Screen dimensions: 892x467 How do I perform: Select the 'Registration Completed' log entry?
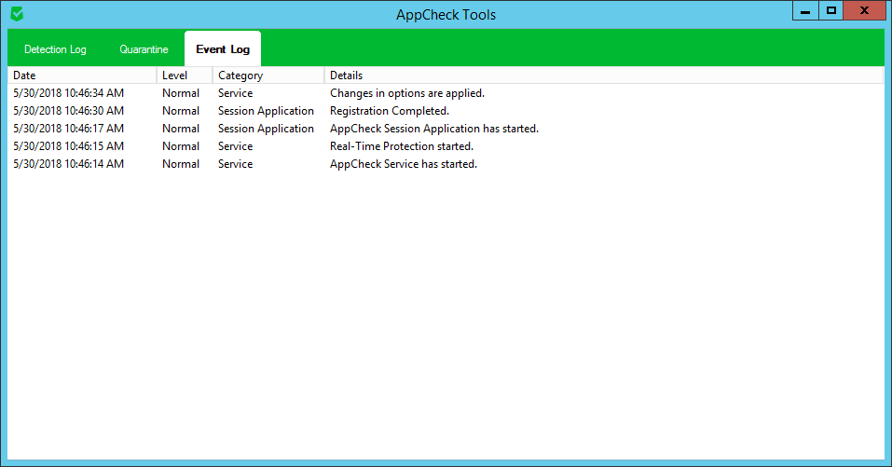click(x=390, y=111)
